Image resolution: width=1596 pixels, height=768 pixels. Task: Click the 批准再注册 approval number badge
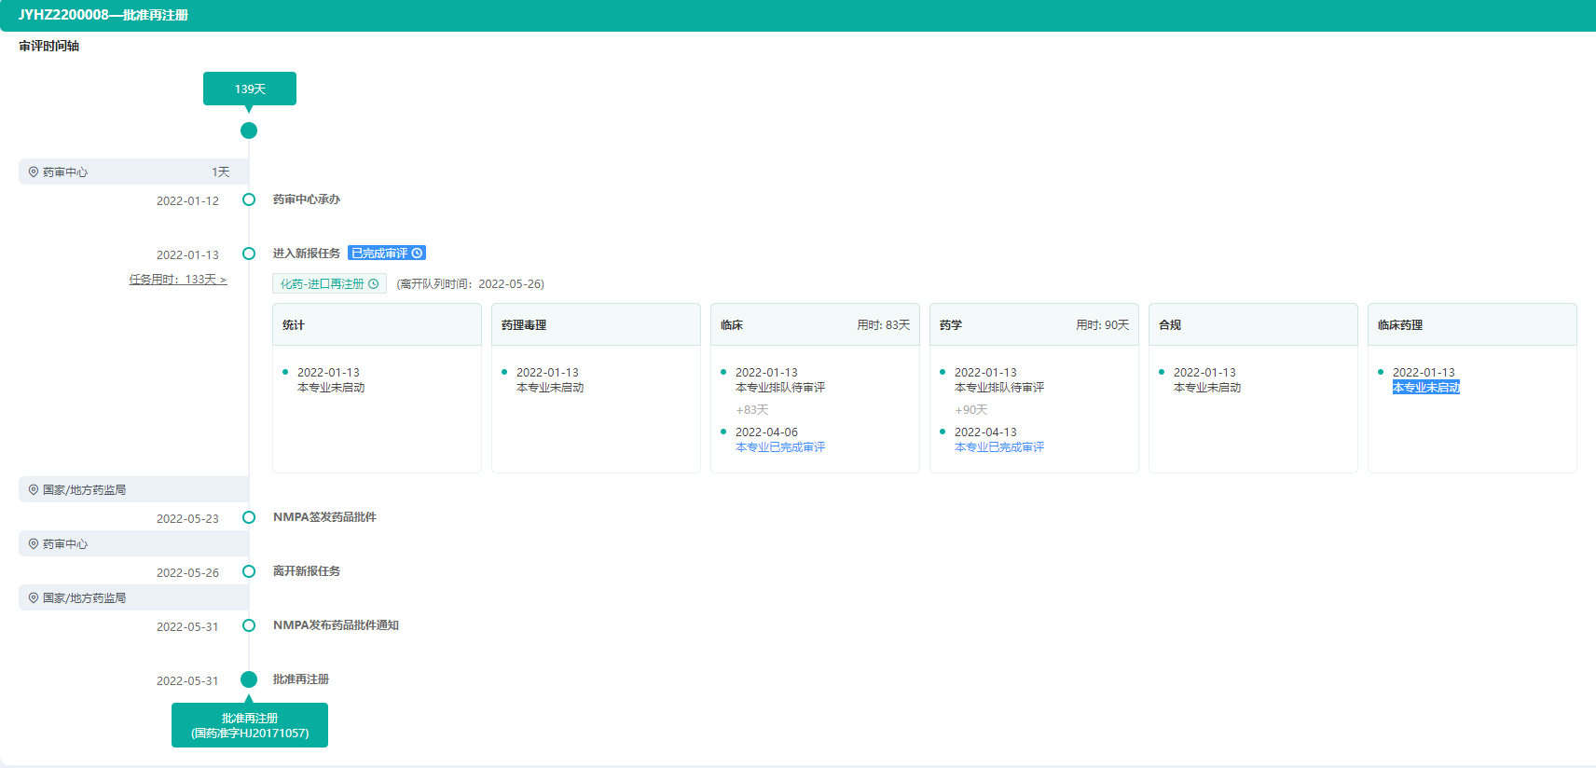pos(250,725)
